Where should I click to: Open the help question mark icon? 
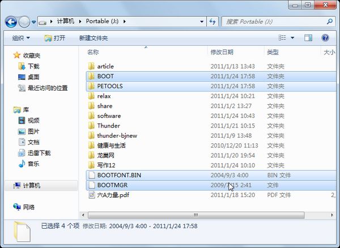[x=325, y=38]
